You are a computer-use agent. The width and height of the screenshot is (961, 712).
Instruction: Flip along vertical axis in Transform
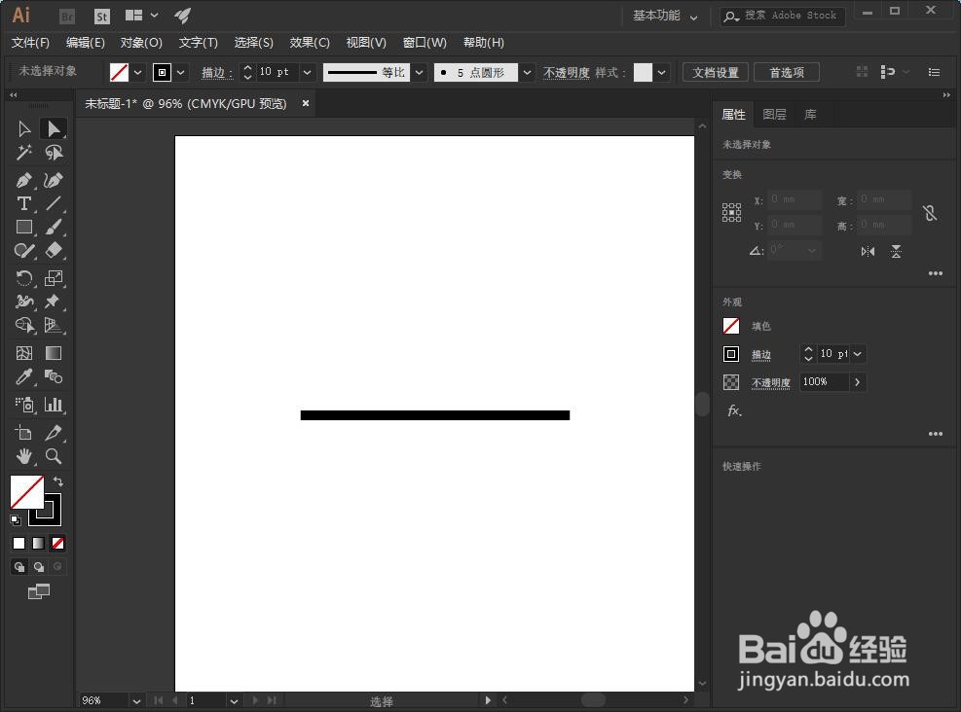[x=896, y=252]
